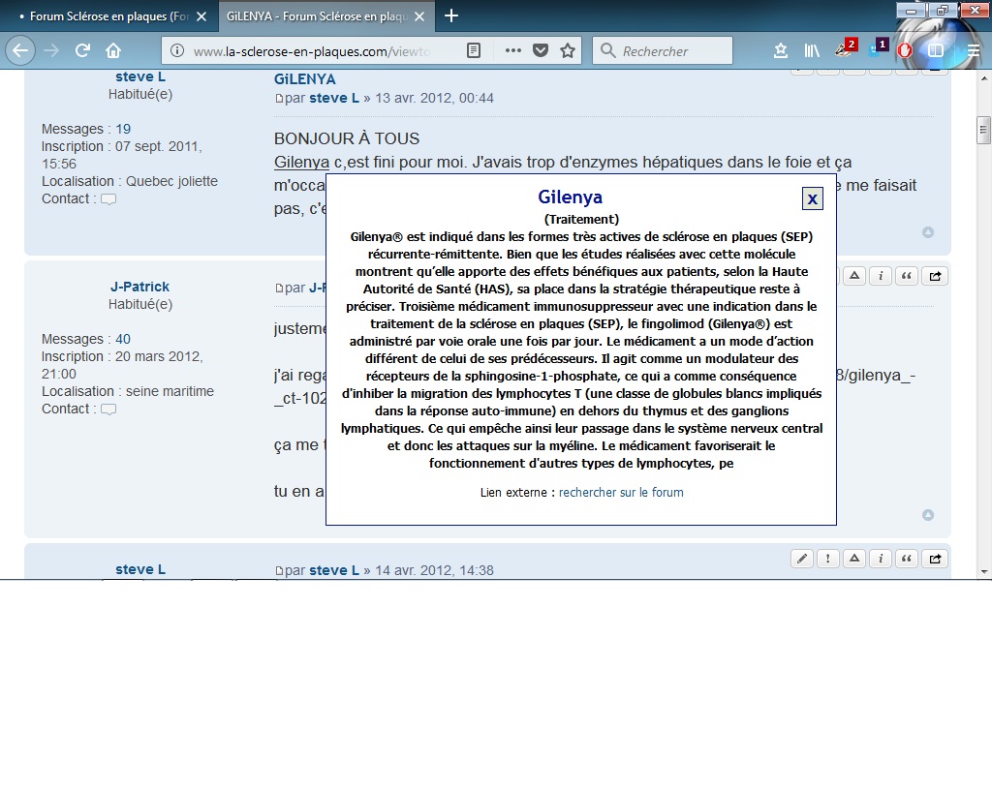Viewport: 992px width, 790px height.
Task: Open J-Patrick profile name link
Action: [139, 287]
